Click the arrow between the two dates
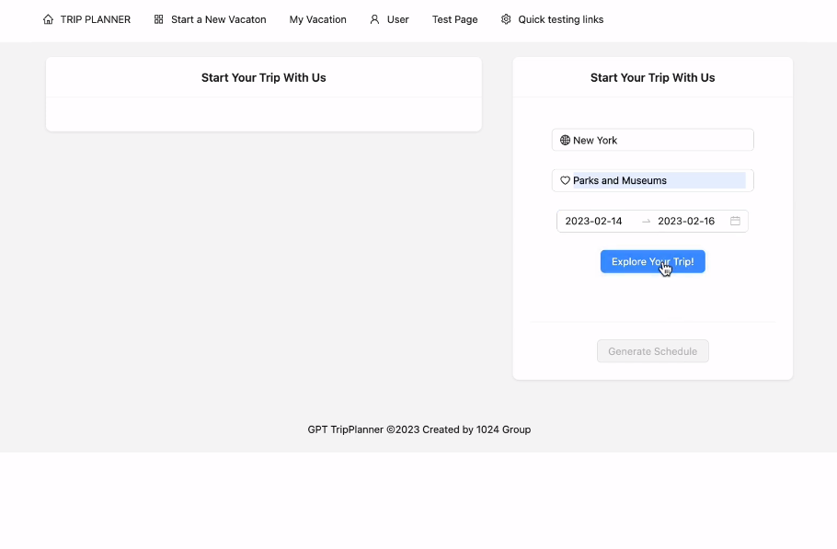 point(646,222)
